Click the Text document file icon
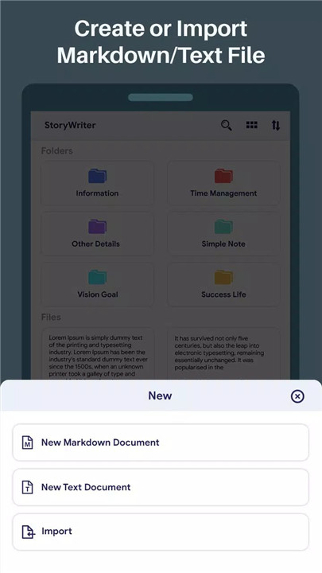 27,487
